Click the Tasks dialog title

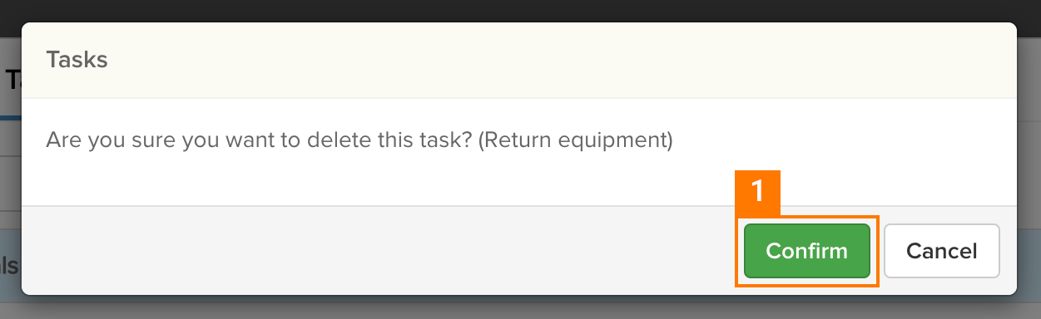pyautogui.click(x=77, y=60)
